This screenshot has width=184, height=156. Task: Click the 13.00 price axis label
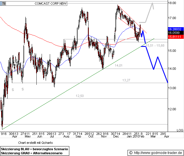click(172, 88)
